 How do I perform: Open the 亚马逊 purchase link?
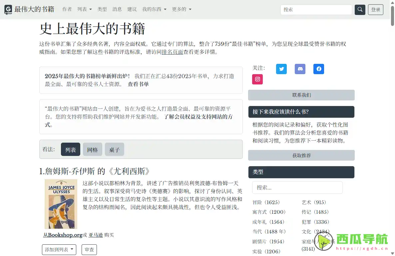coord(96,235)
